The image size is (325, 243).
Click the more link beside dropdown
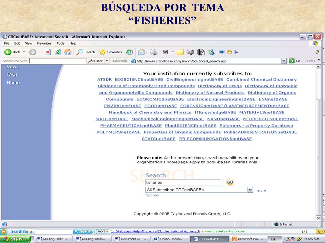[x=261, y=190]
